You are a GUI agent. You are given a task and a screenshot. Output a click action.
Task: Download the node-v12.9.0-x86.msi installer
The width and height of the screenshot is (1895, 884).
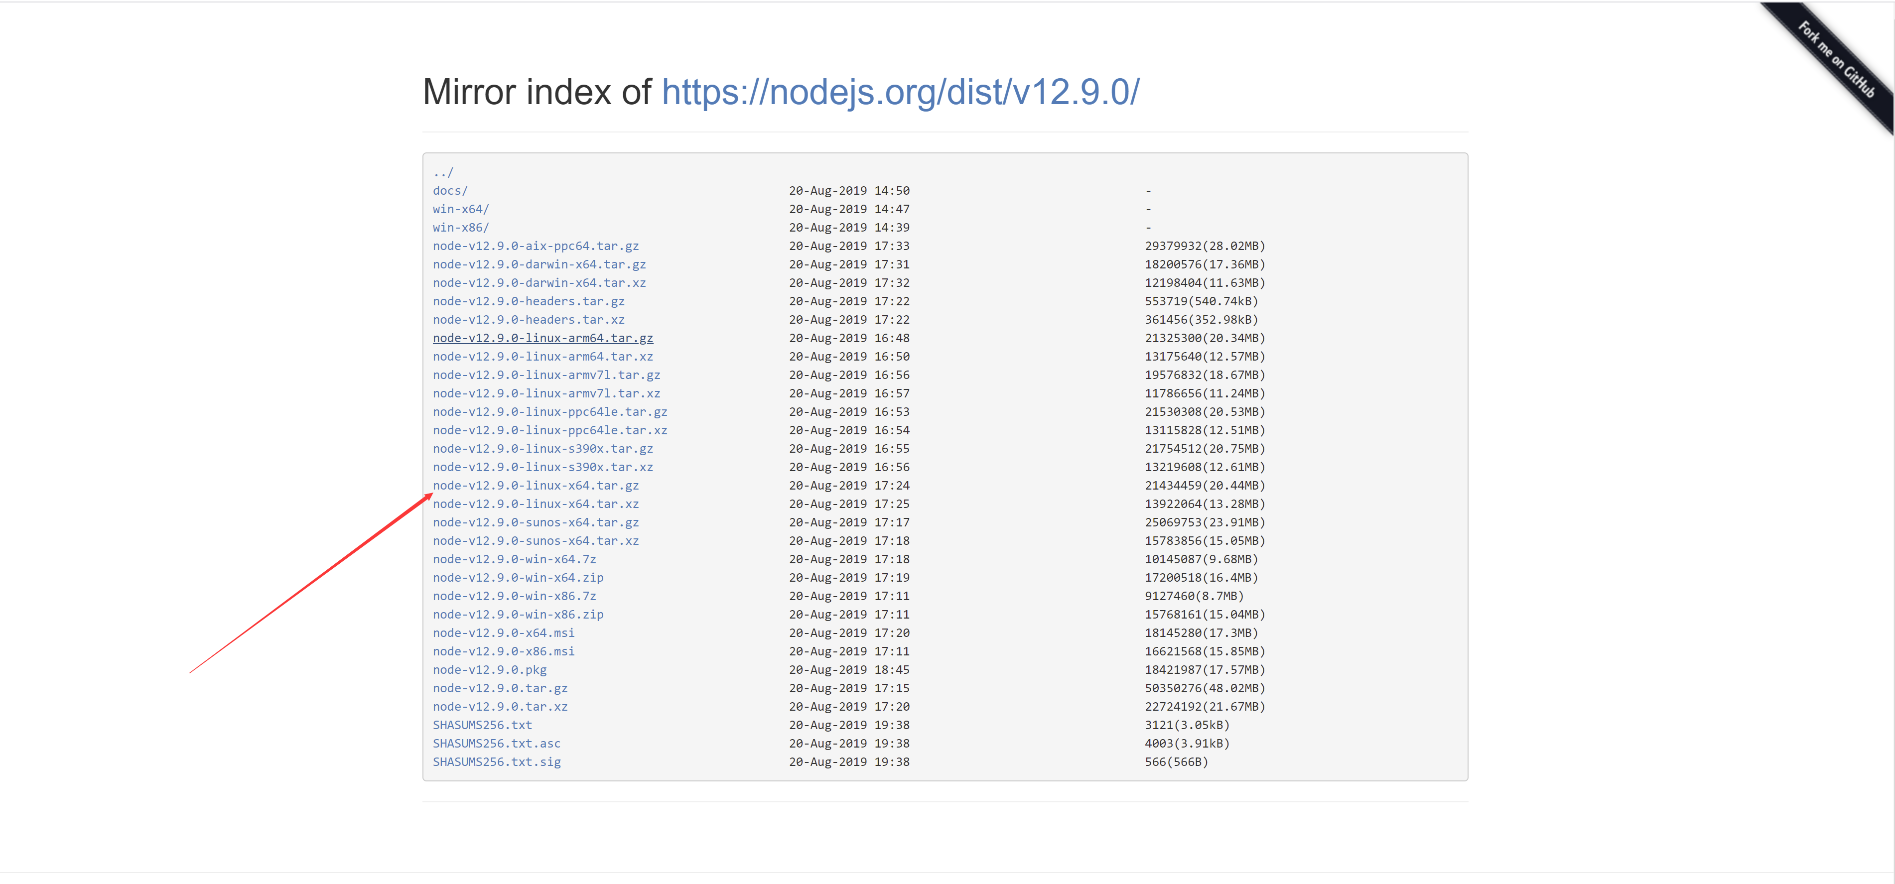point(503,651)
